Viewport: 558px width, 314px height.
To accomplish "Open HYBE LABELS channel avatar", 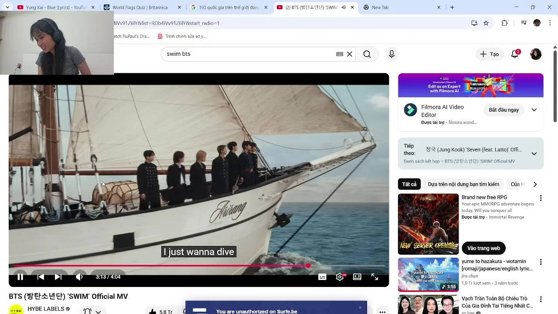I will point(16,310).
